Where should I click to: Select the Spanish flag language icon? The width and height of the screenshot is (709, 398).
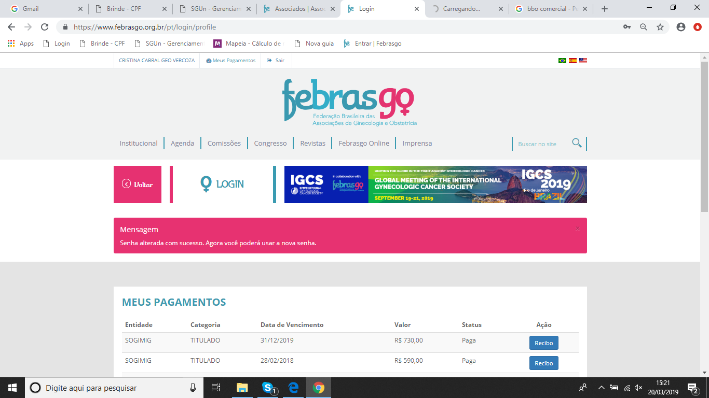click(572, 61)
